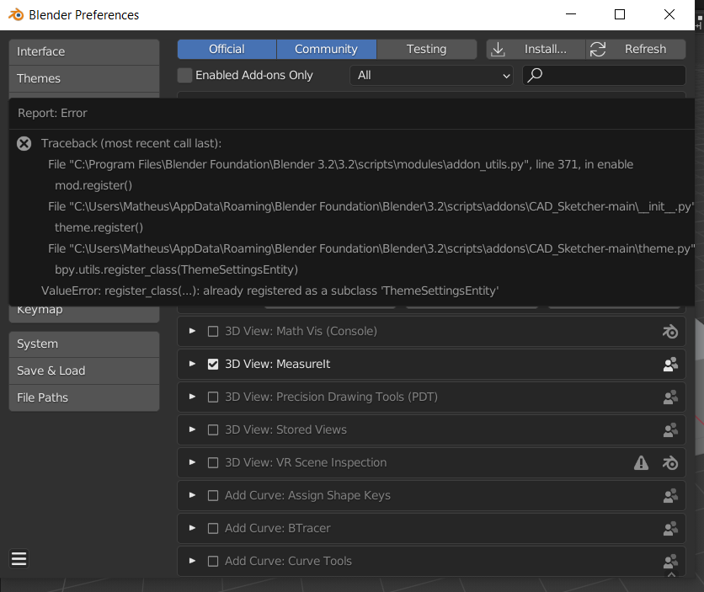
Task: Open the All categories dropdown
Action: tap(431, 75)
